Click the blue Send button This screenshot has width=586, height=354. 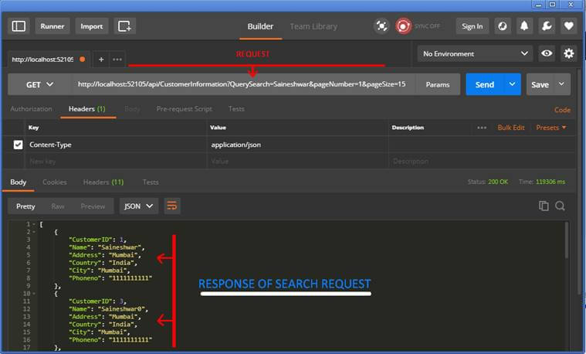(x=485, y=84)
